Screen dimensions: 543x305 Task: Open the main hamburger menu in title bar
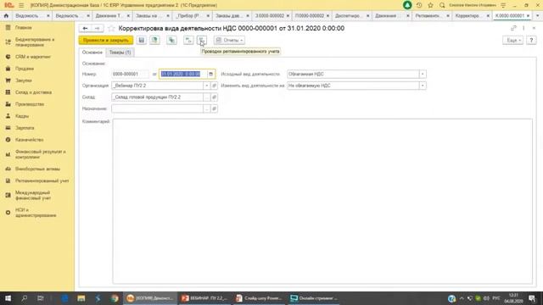[x=21, y=5]
